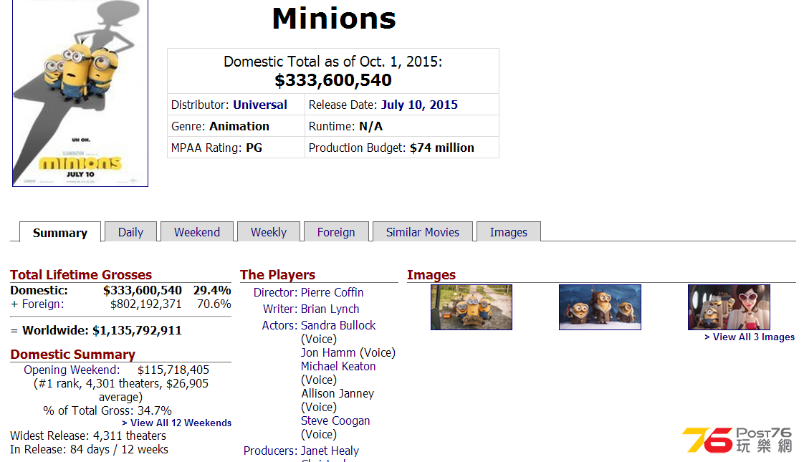Open the Opening Weekend link
The height and width of the screenshot is (462, 804).
[x=72, y=370]
